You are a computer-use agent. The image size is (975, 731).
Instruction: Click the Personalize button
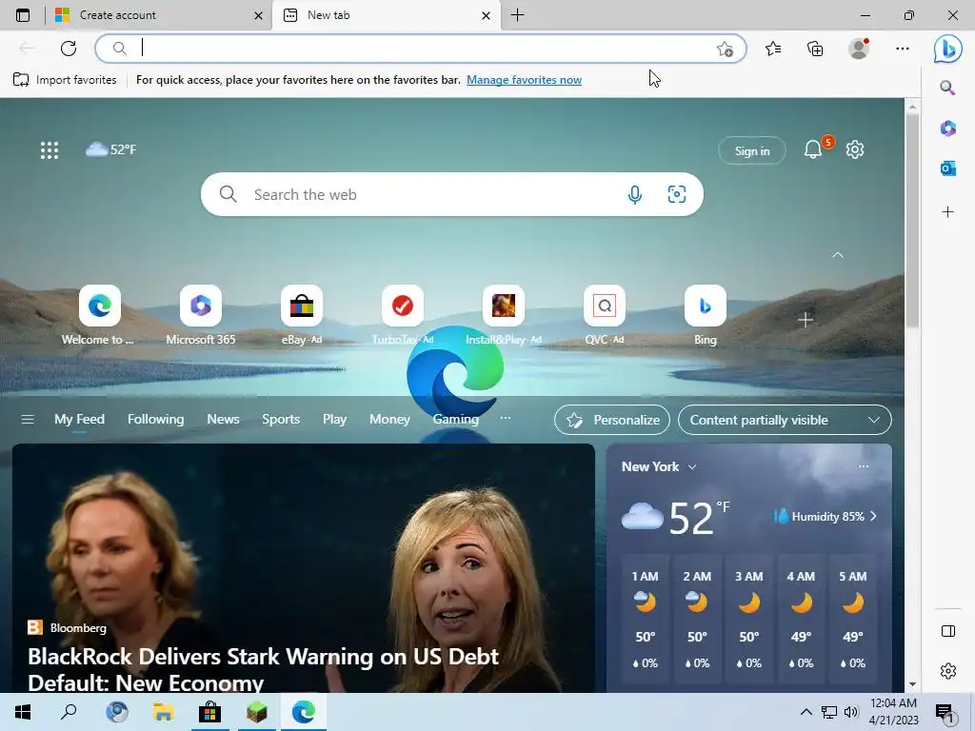click(x=612, y=420)
